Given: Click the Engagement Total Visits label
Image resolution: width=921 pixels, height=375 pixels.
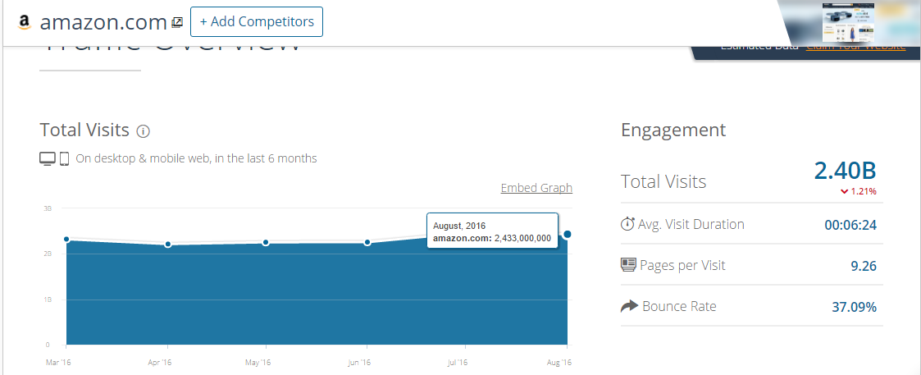Looking at the screenshot, I should [x=663, y=181].
